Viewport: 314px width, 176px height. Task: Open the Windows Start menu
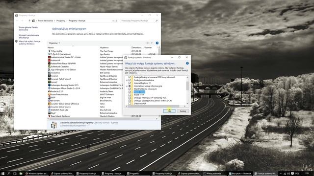click(3, 174)
